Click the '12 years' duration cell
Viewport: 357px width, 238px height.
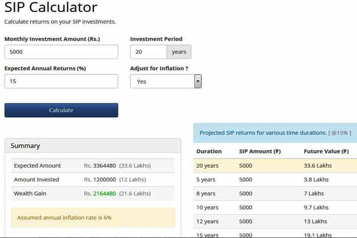click(207, 222)
